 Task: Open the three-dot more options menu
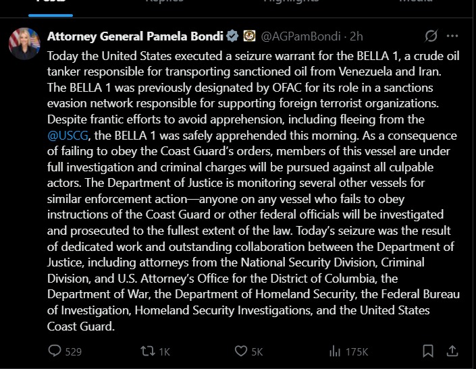pos(452,36)
